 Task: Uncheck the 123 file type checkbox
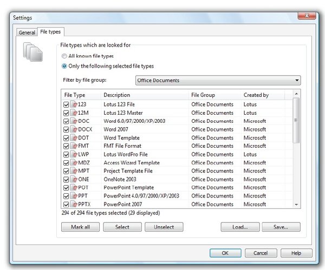click(x=66, y=104)
